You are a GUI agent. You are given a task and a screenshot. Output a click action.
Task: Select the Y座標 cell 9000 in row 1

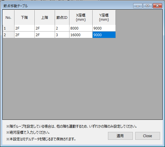coord(104,28)
